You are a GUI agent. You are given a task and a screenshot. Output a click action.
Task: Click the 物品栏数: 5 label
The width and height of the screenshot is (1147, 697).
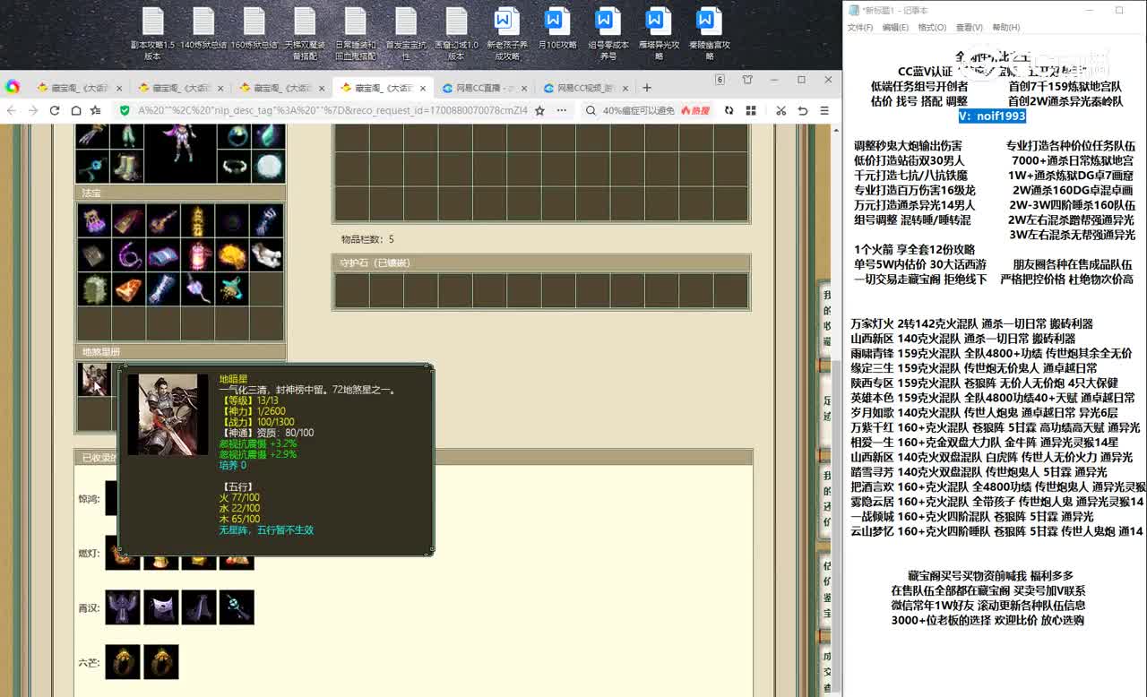tap(367, 239)
